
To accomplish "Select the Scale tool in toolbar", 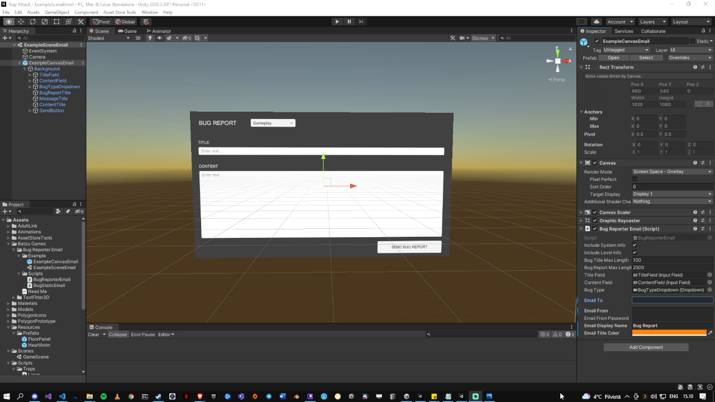I will click(x=45, y=22).
